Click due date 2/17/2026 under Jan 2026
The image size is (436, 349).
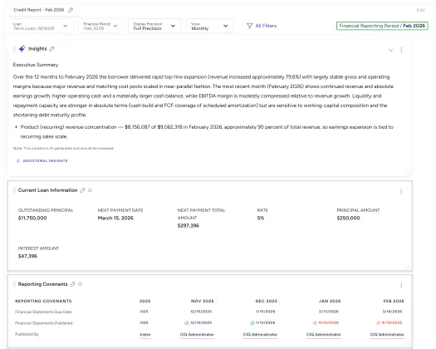(x=329, y=312)
